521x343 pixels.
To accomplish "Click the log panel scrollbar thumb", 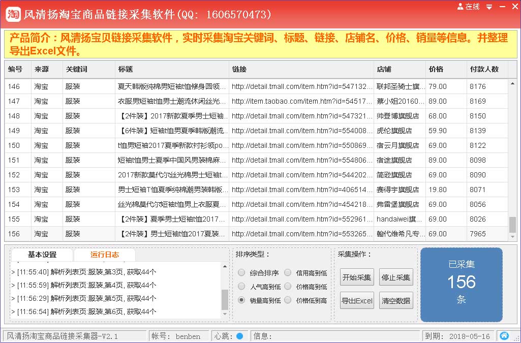I will coord(225,299).
